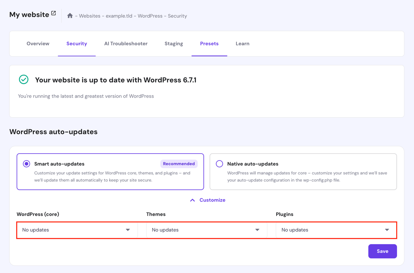Click the home icon in the breadcrumb

coord(70,16)
